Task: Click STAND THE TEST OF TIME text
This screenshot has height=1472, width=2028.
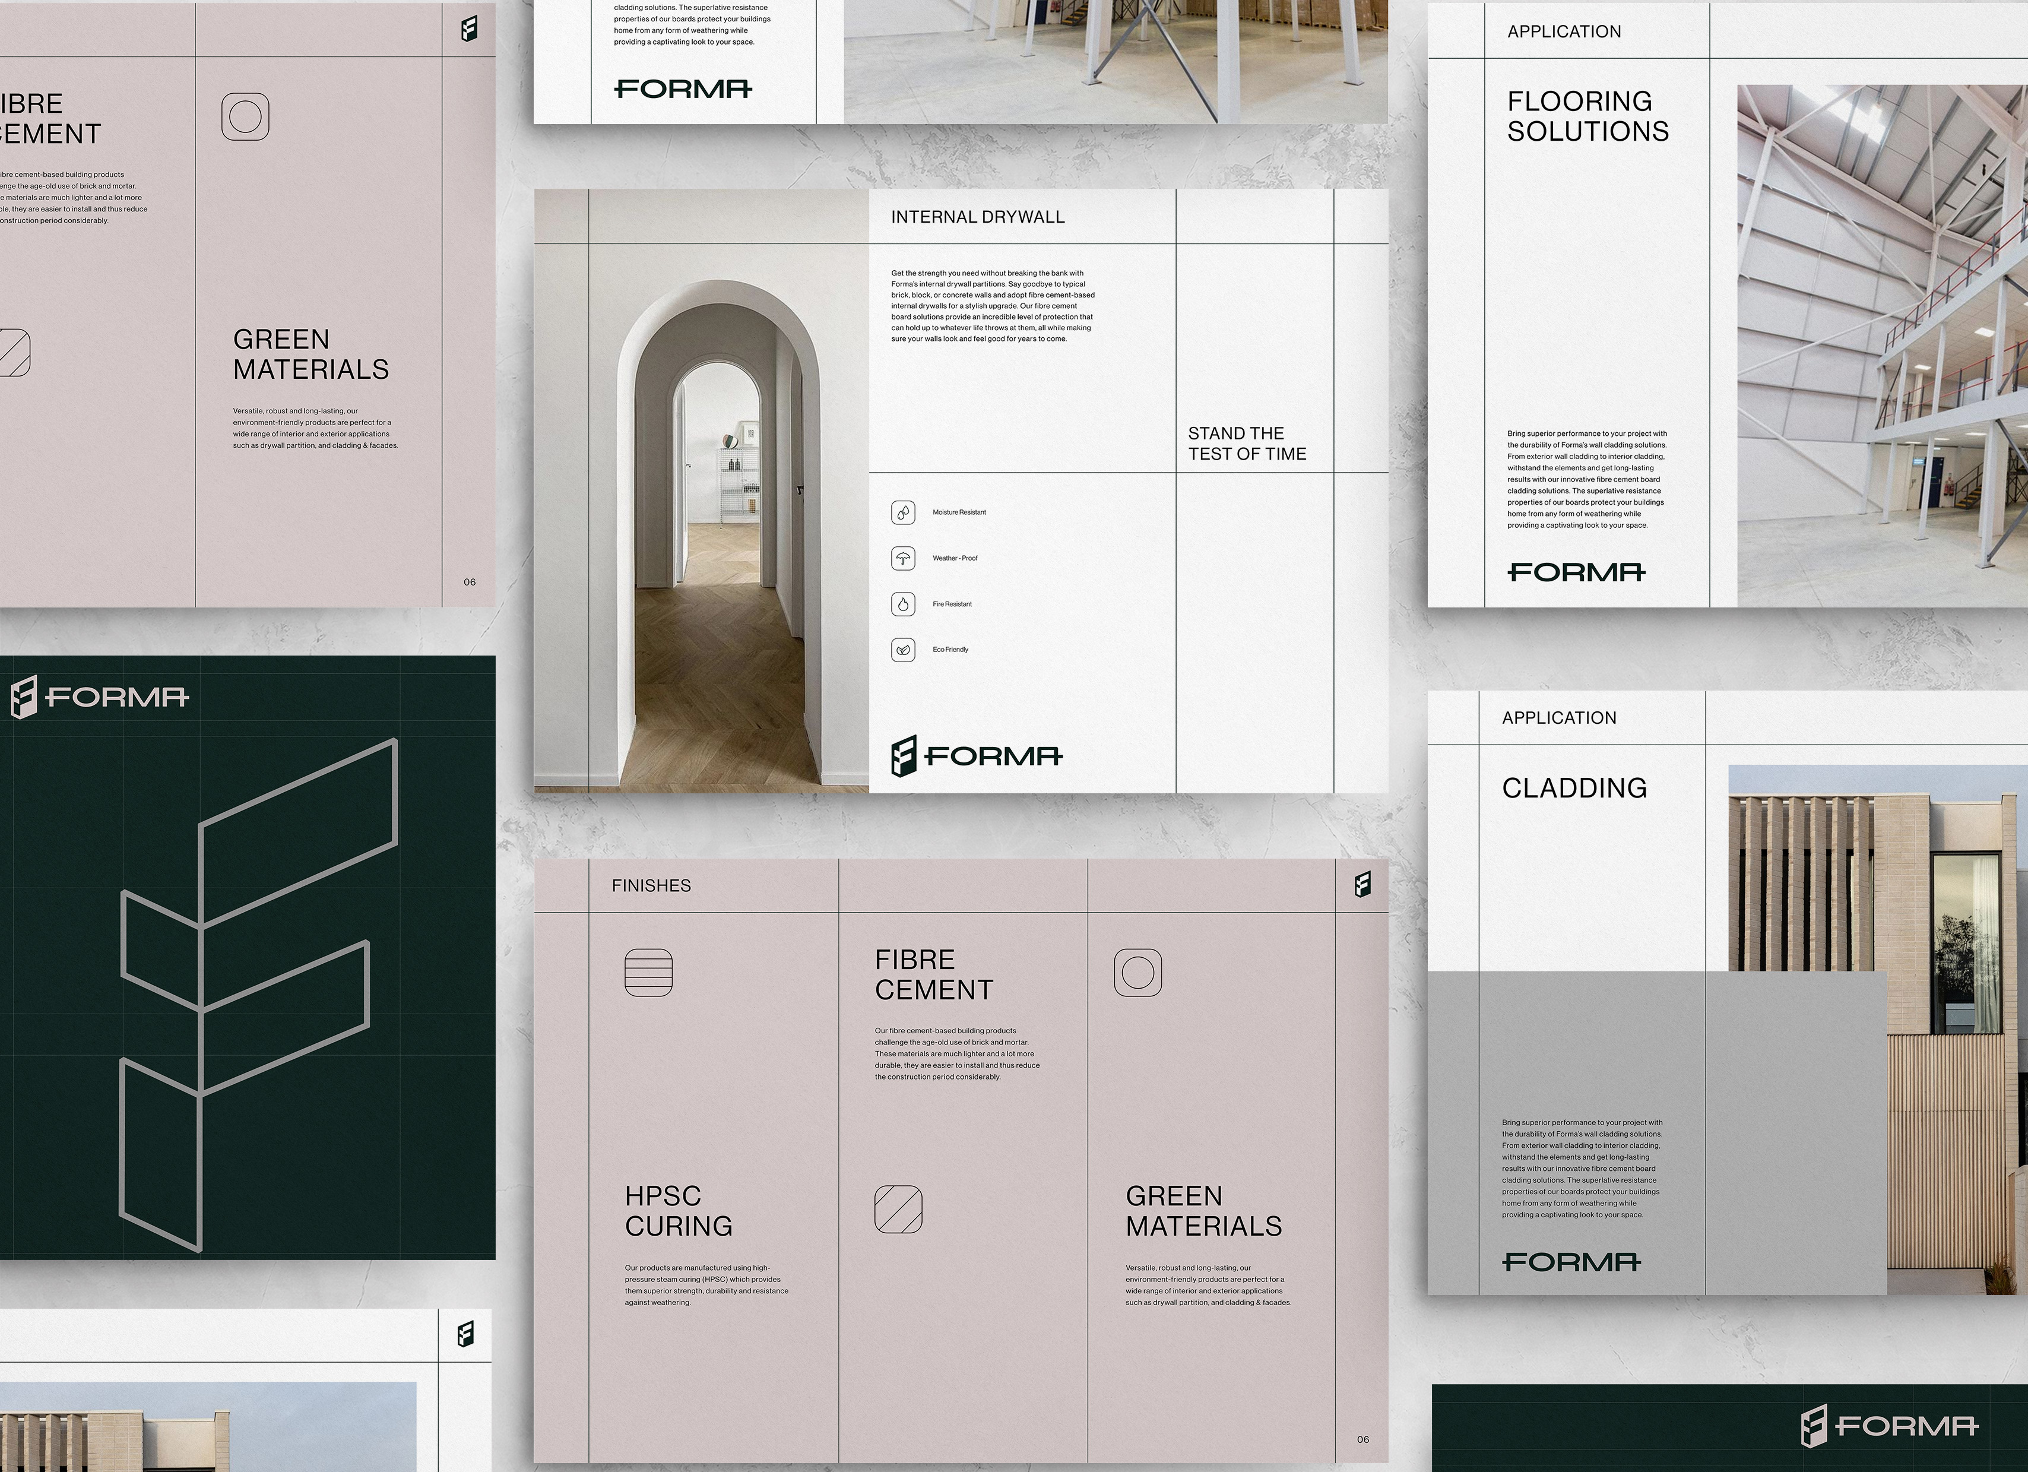Action: pos(1247,444)
